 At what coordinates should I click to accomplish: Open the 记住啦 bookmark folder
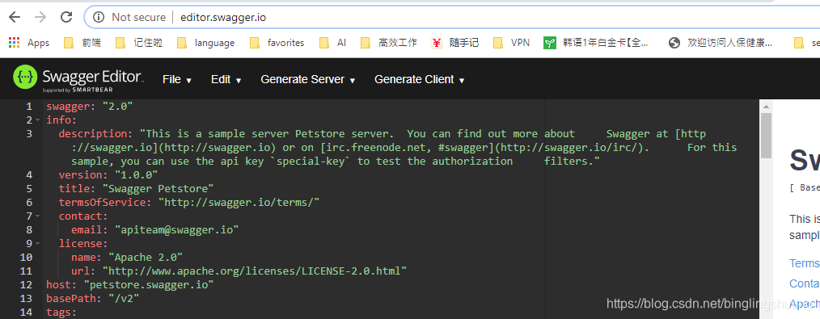(x=138, y=43)
